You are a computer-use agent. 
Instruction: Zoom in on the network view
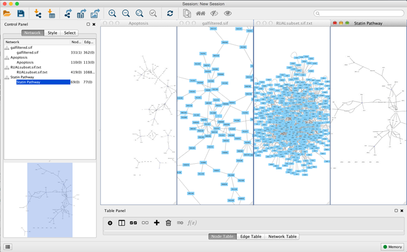pos(112,13)
